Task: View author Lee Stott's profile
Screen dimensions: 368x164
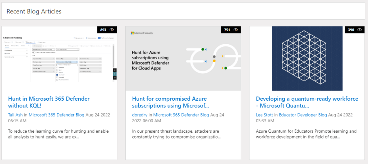Action: 264,115
